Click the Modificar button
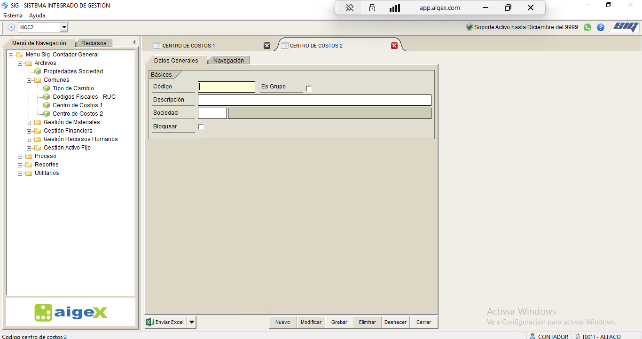642x339 pixels. 311,322
